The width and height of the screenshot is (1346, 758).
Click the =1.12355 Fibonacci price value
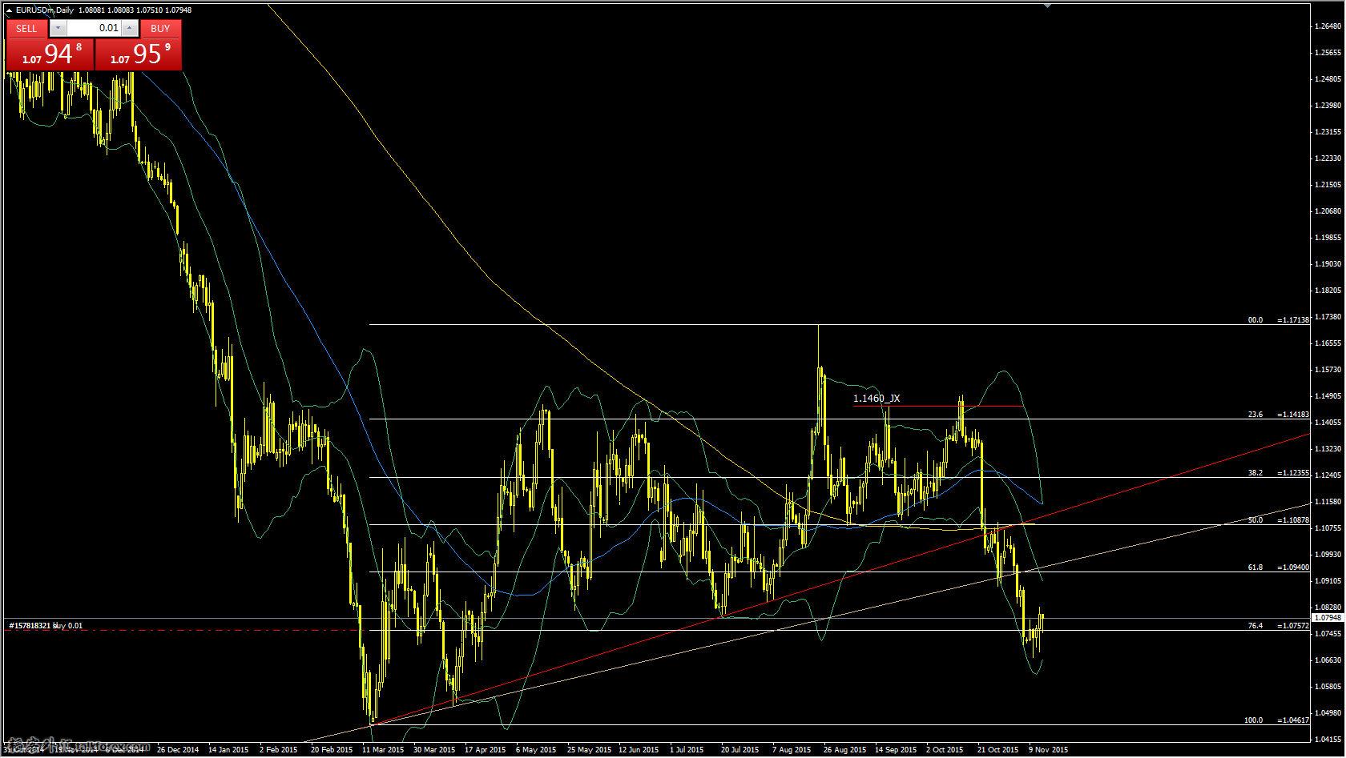click(x=1293, y=473)
